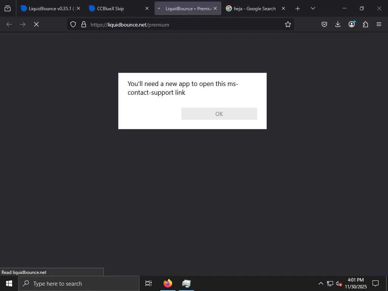Screen dimensions: 388x291
Task: Go back one page
Action: [x=9, y=24]
